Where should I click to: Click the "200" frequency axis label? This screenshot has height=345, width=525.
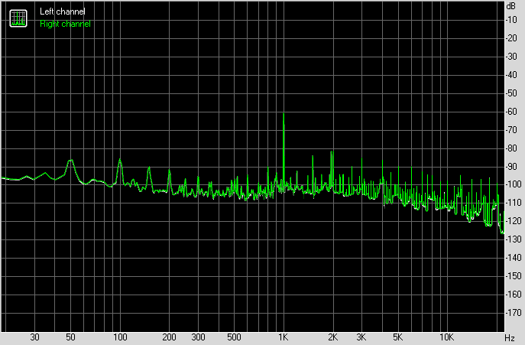[x=169, y=337]
